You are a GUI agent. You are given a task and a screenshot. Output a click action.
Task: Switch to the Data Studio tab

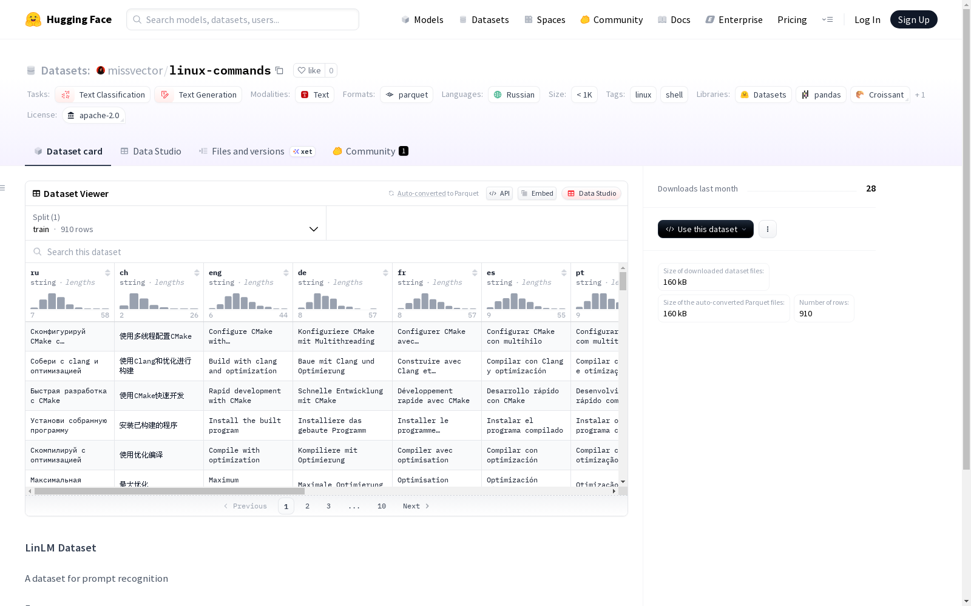(x=151, y=151)
